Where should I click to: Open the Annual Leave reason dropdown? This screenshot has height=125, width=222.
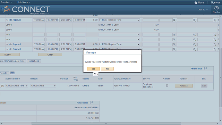[43, 86]
